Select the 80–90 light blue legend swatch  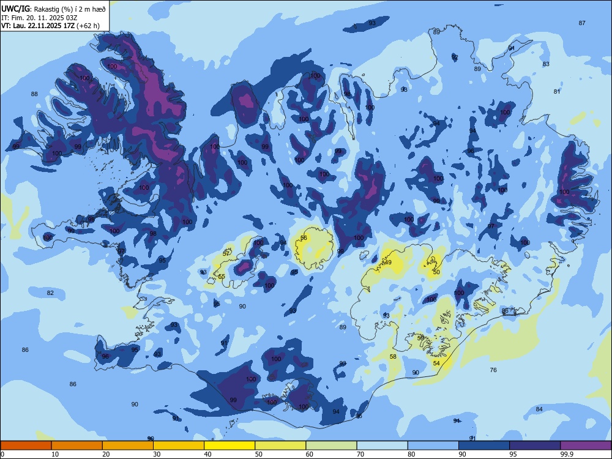tap(433, 446)
